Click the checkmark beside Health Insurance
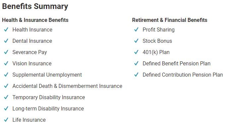The height and width of the screenshot is (129, 232). pyautogui.click(x=6, y=30)
